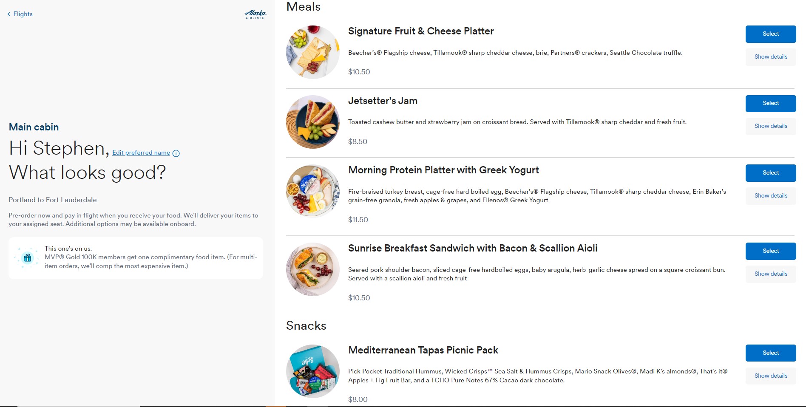Click the Fruit & Cheese Platter photo
The height and width of the screenshot is (407, 806).
312,52
